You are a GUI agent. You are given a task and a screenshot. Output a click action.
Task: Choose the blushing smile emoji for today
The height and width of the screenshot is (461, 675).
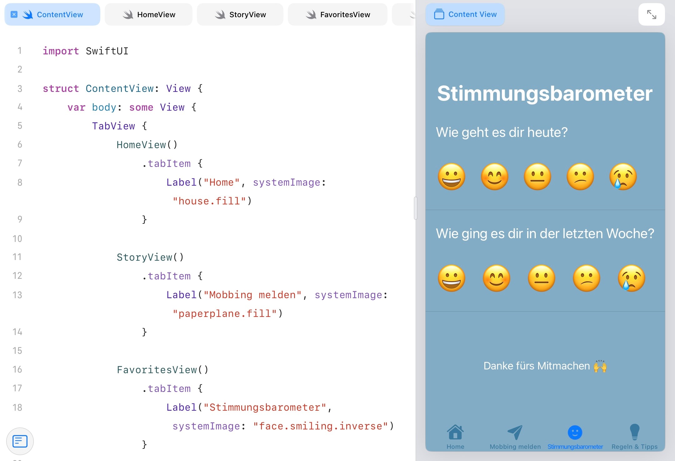tap(494, 177)
